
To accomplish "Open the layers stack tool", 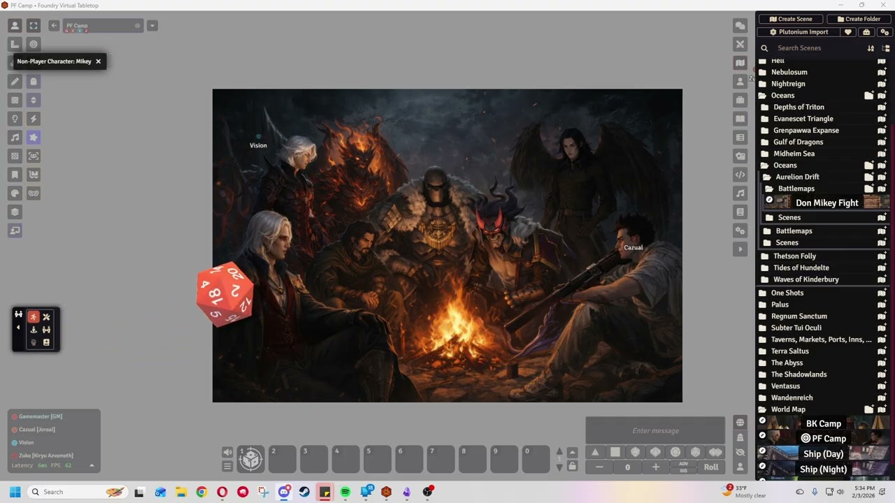I will click(15, 212).
